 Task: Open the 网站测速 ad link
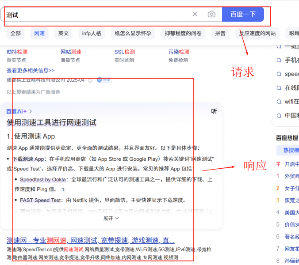pyautogui.click(x=71, y=52)
